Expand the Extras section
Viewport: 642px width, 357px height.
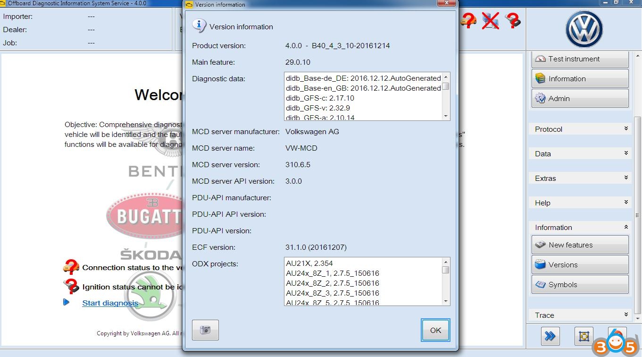[x=581, y=178]
